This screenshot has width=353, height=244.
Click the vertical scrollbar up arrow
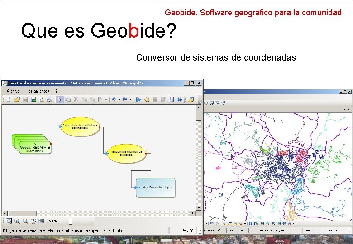click(x=199, y=108)
